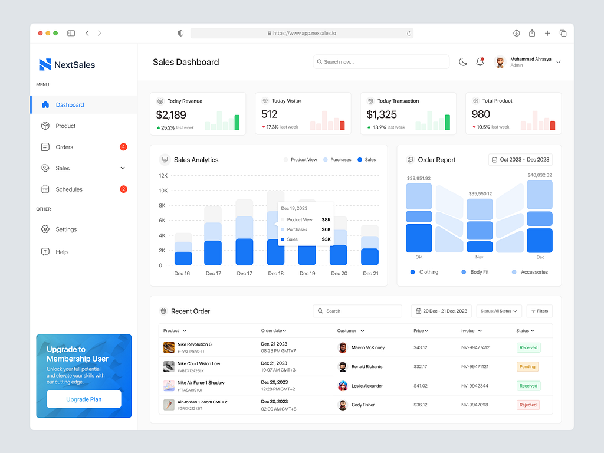The width and height of the screenshot is (604, 453).
Task: Toggle the Sales series in Sales Analytics
Action: [x=366, y=159]
